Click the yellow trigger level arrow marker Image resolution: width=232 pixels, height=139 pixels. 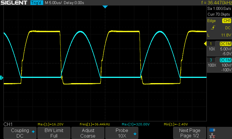click(x=205, y=44)
